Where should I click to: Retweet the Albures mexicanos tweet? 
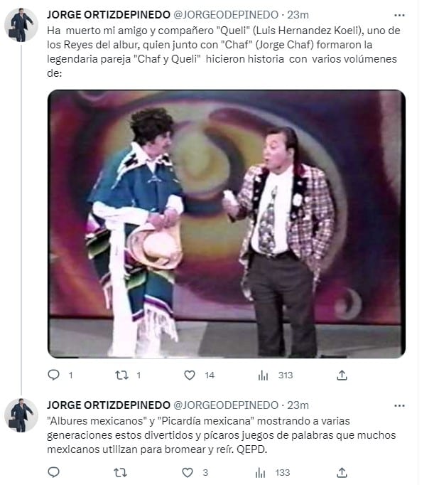pos(121,472)
